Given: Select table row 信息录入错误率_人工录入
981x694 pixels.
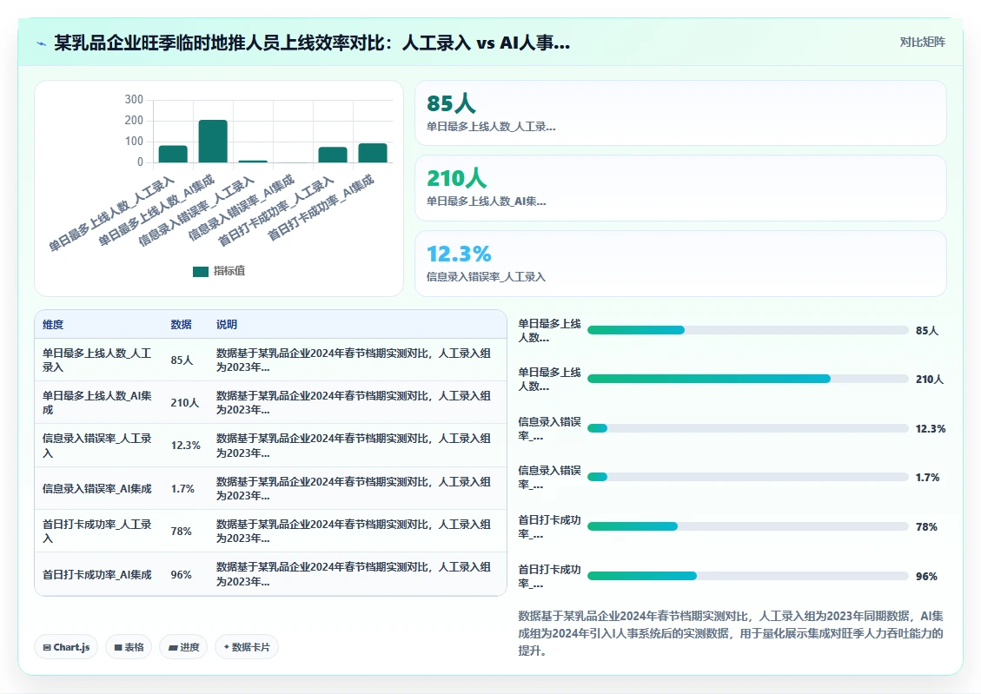Looking at the screenshot, I should pyautogui.click(x=270, y=446).
